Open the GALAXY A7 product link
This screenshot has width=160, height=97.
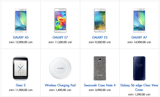[139, 37]
